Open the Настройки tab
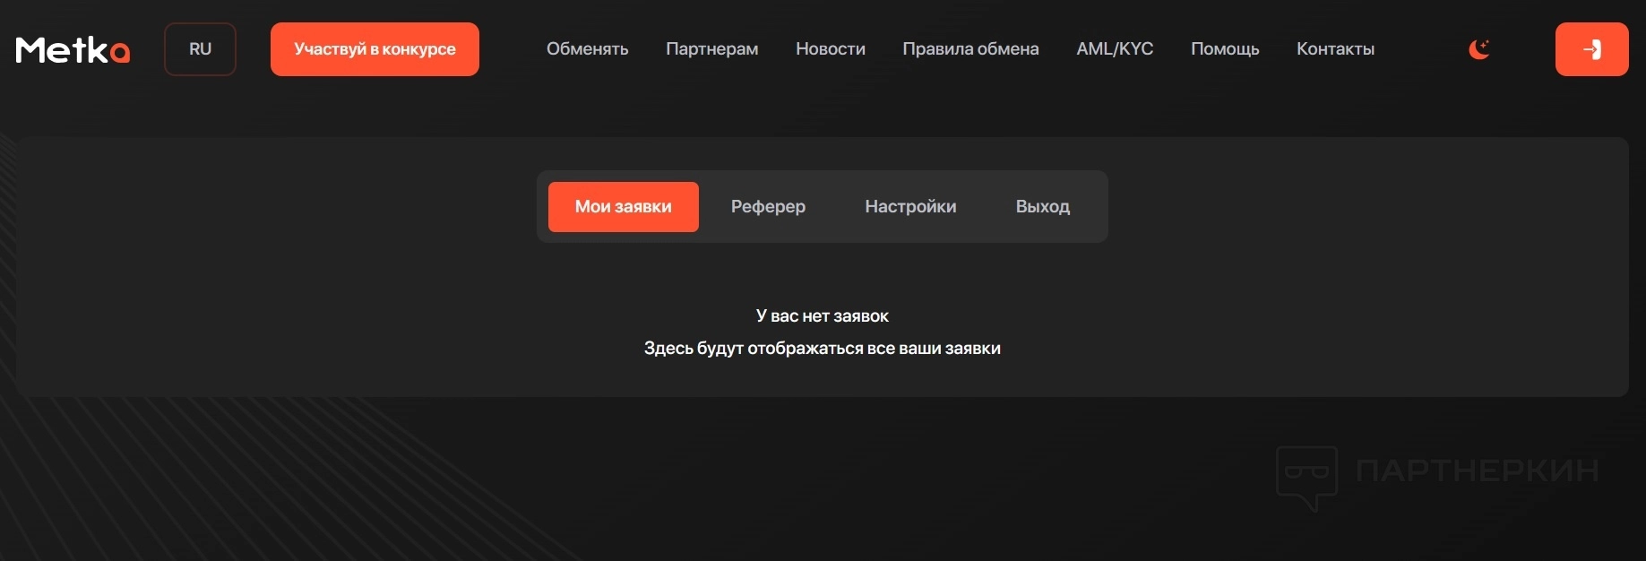 tap(910, 207)
